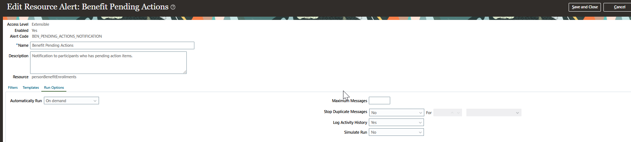Image resolution: width=631 pixels, height=142 pixels.
Task: Select the Run Options tab
Action: [x=54, y=88]
